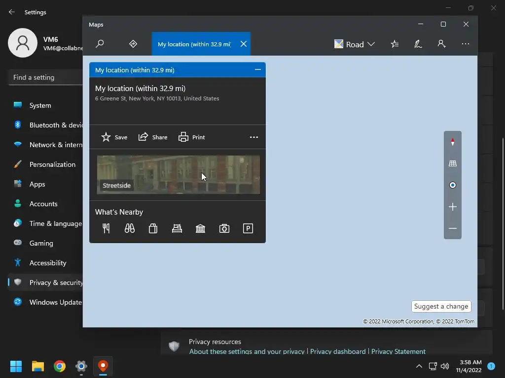The height and width of the screenshot is (378, 505).
Task: Show my location on map
Action: coord(453,185)
